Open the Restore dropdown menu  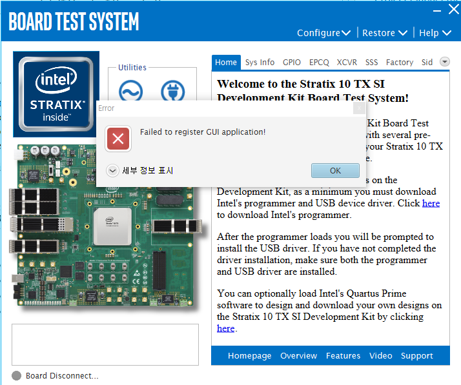coord(385,33)
